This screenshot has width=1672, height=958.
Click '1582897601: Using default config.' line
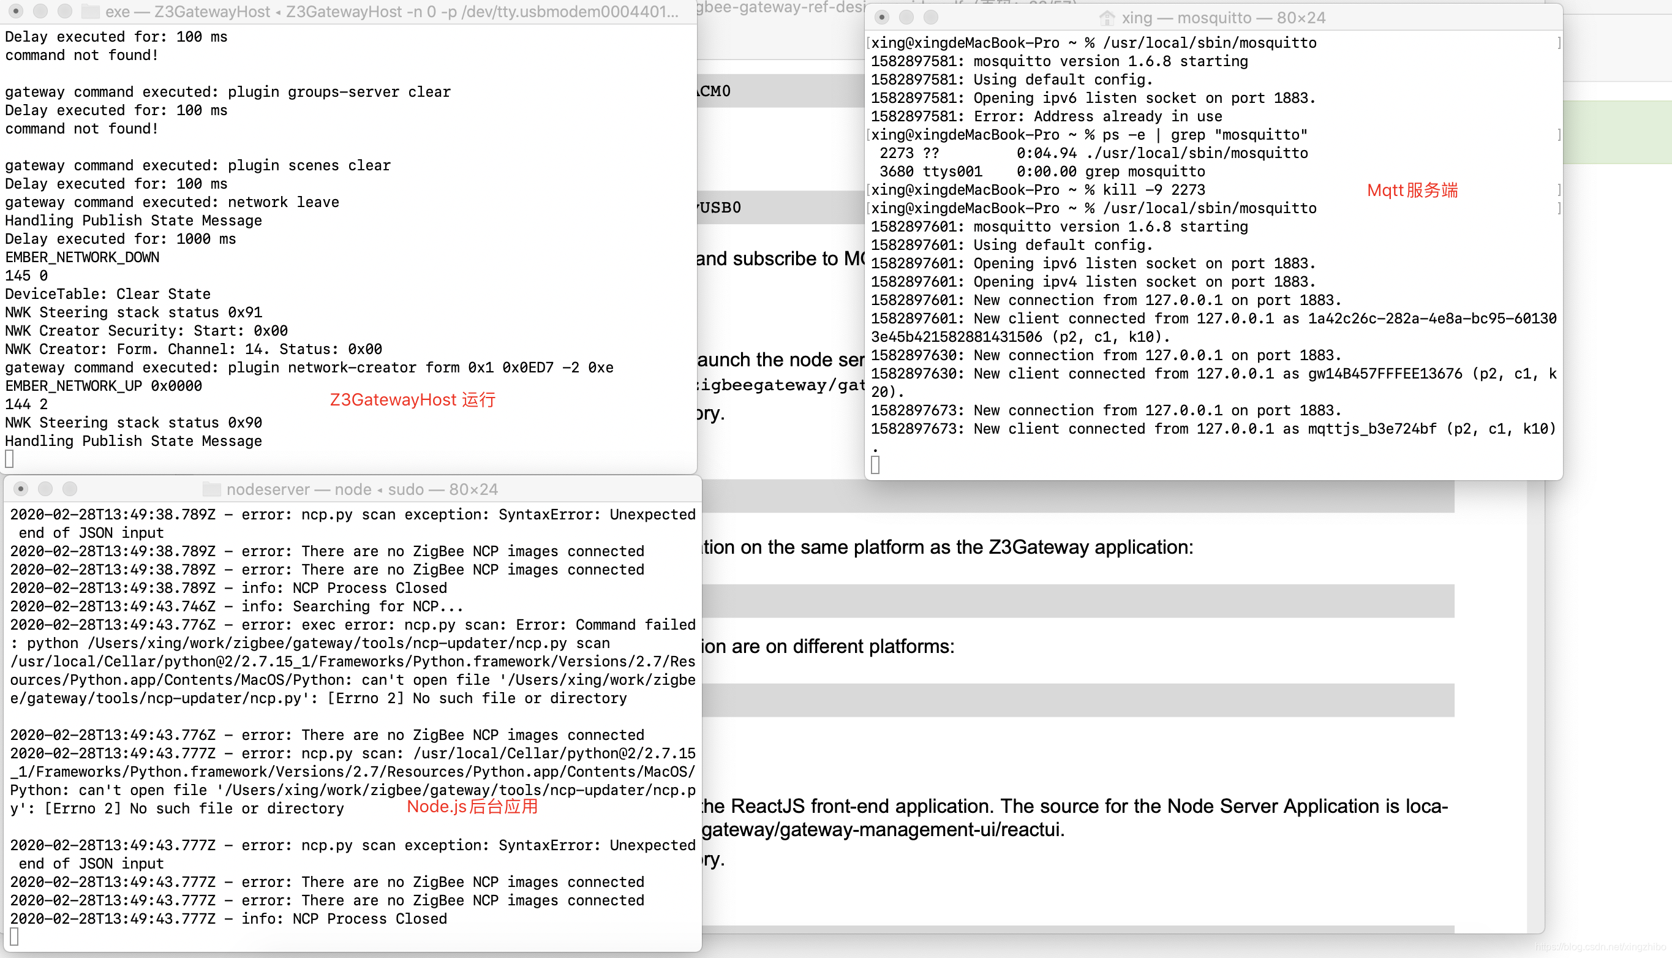(x=1012, y=246)
